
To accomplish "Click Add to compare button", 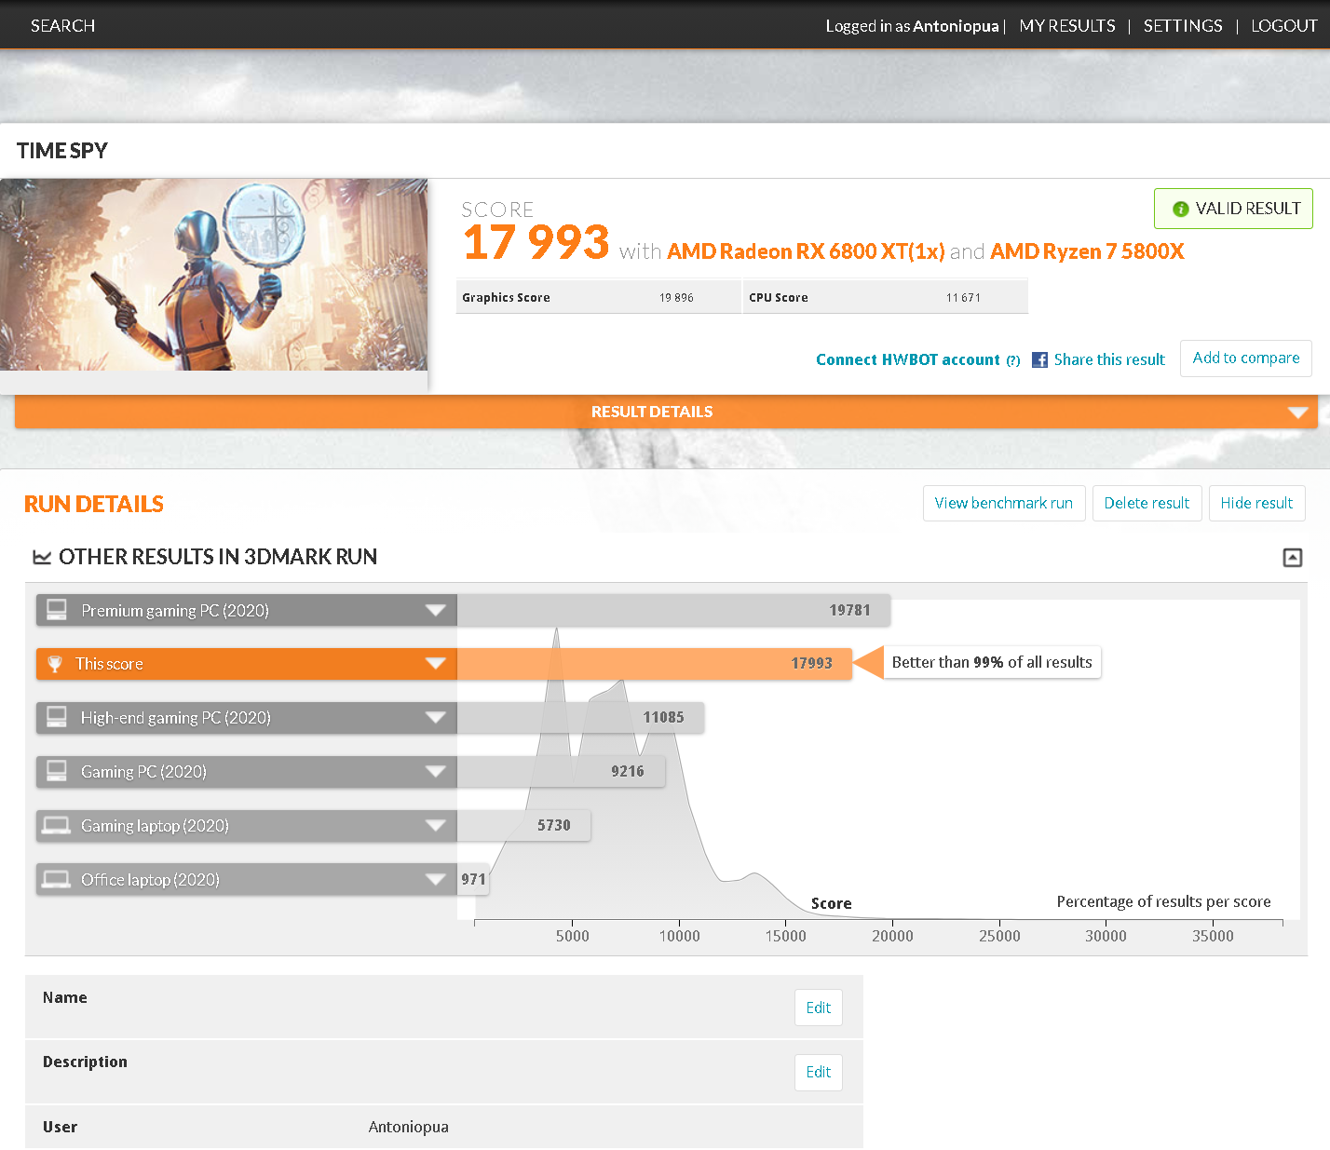I will click(1246, 359).
